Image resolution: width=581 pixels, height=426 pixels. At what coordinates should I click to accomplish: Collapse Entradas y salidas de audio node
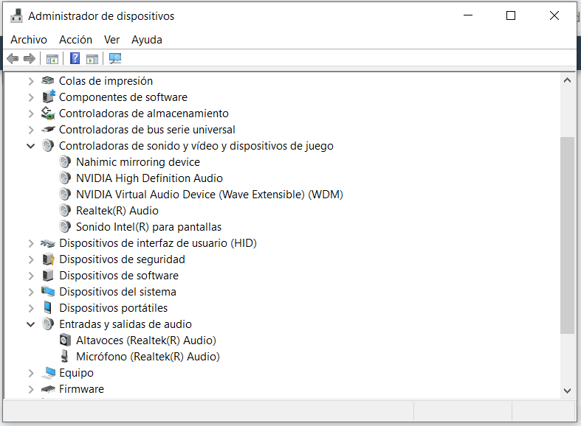click(x=31, y=324)
